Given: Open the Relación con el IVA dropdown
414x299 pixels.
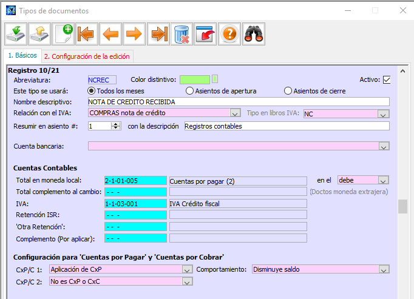Looking at the screenshot, I should pyautogui.click(x=235, y=113).
